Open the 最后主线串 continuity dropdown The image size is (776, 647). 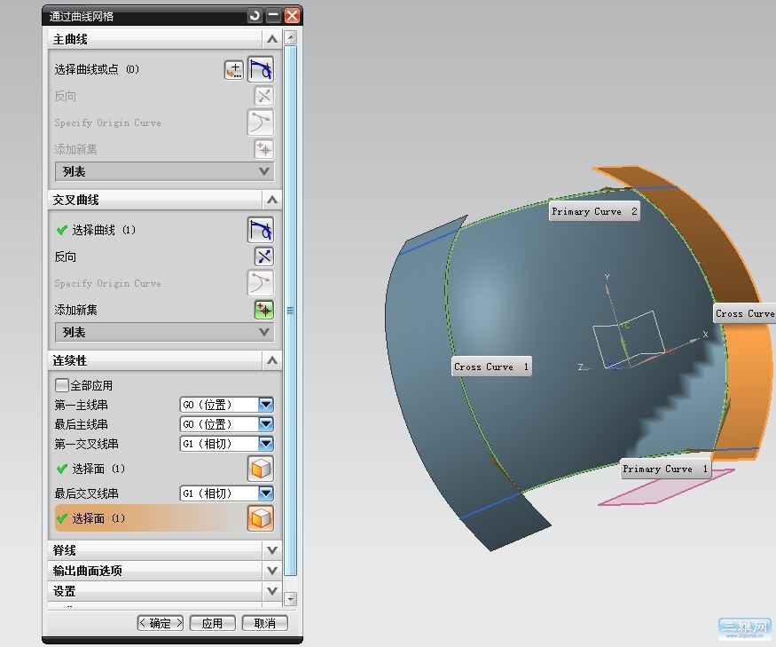pos(266,424)
